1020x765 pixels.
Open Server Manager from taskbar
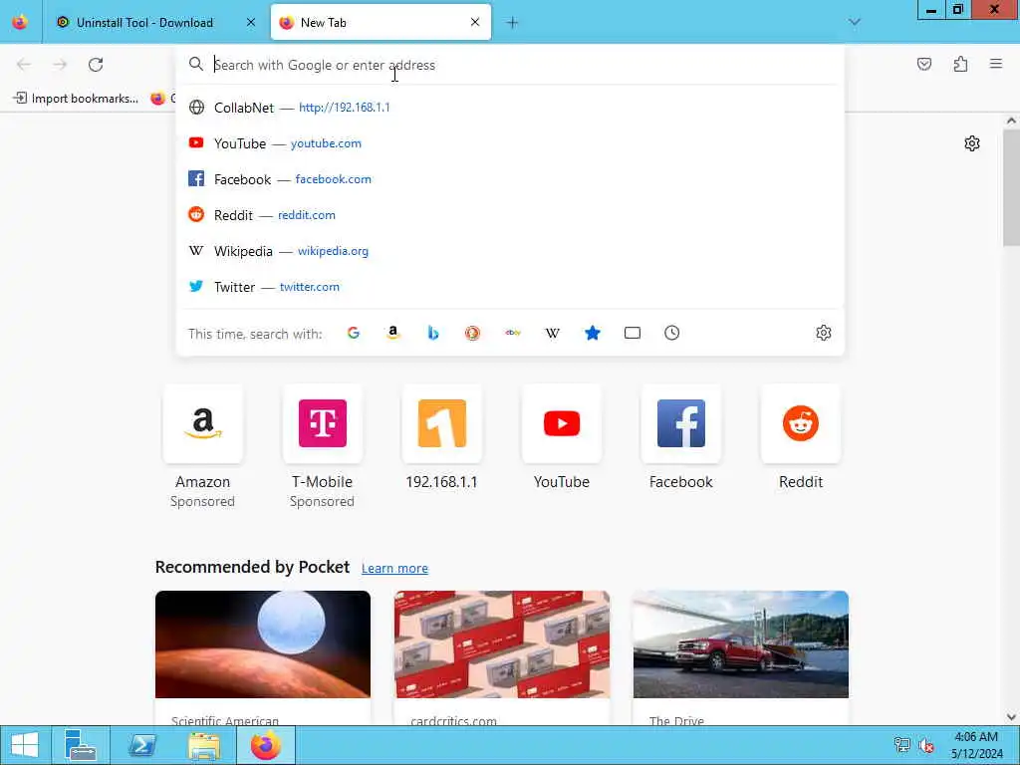click(x=81, y=745)
